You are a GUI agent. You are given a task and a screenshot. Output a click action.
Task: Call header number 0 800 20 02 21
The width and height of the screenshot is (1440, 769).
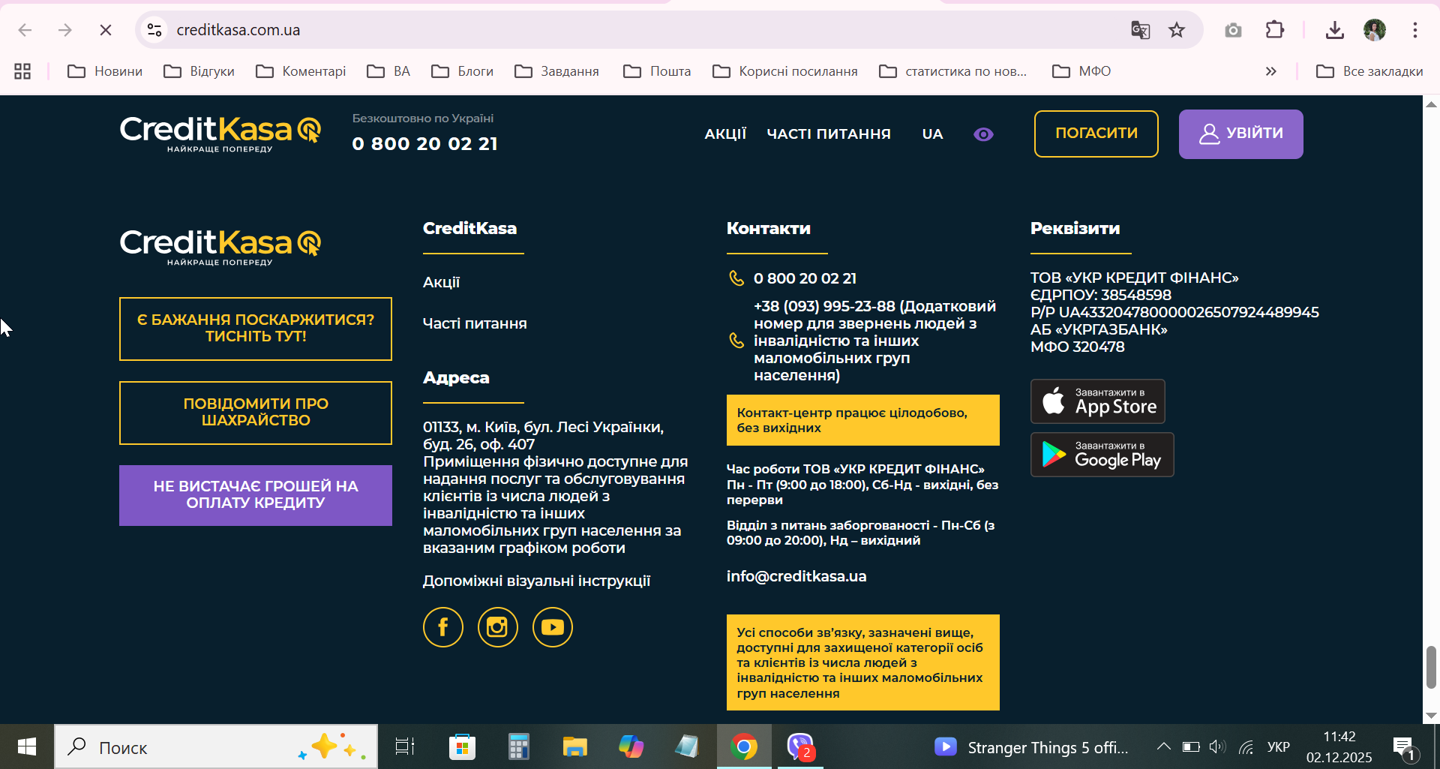(424, 143)
